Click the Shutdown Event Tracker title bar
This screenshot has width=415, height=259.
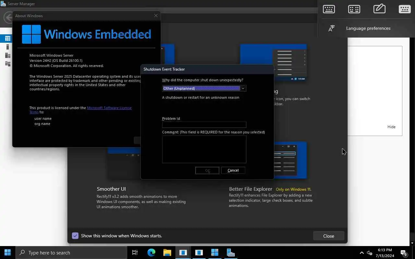coord(207,69)
